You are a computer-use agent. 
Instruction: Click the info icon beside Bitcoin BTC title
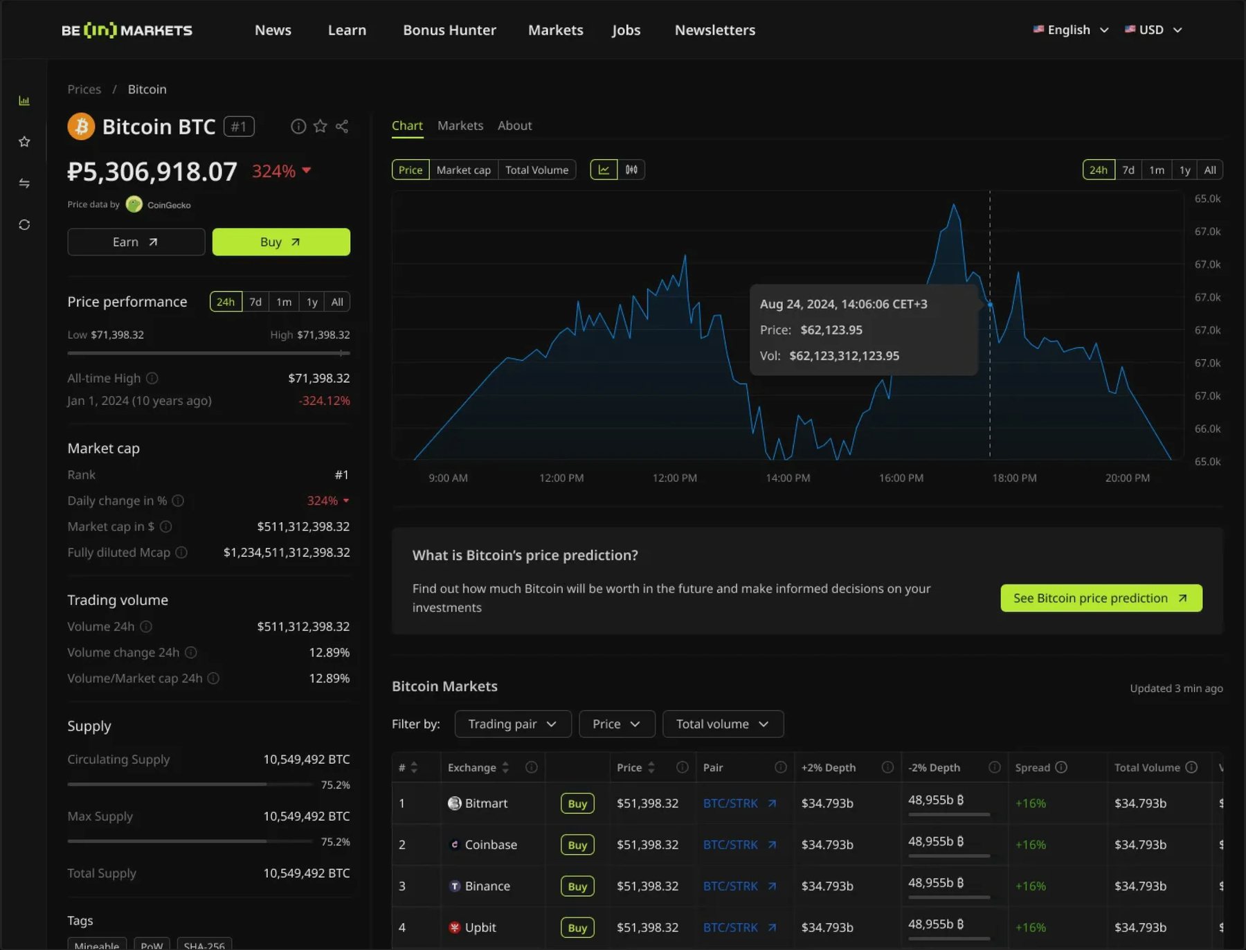[298, 126]
